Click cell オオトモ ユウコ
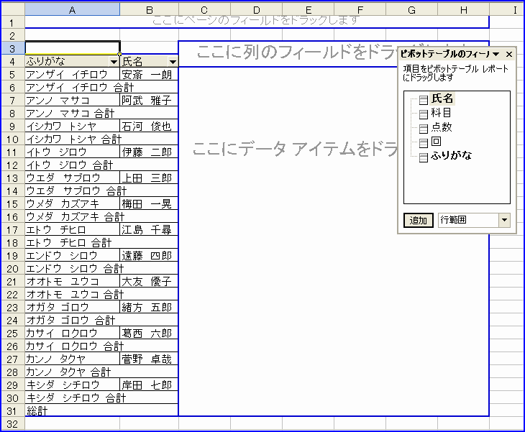This screenshot has height=432, width=525. point(73,282)
